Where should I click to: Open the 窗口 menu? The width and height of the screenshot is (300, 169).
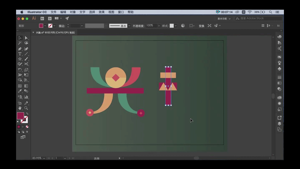click(121, 12)
